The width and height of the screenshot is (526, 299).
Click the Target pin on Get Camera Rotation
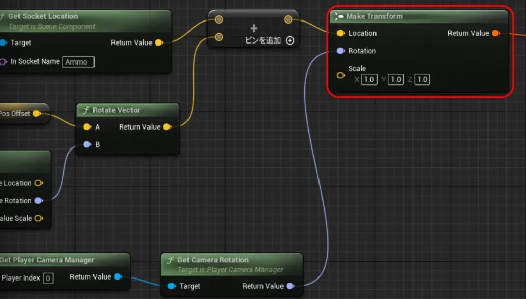pos(172,286)
